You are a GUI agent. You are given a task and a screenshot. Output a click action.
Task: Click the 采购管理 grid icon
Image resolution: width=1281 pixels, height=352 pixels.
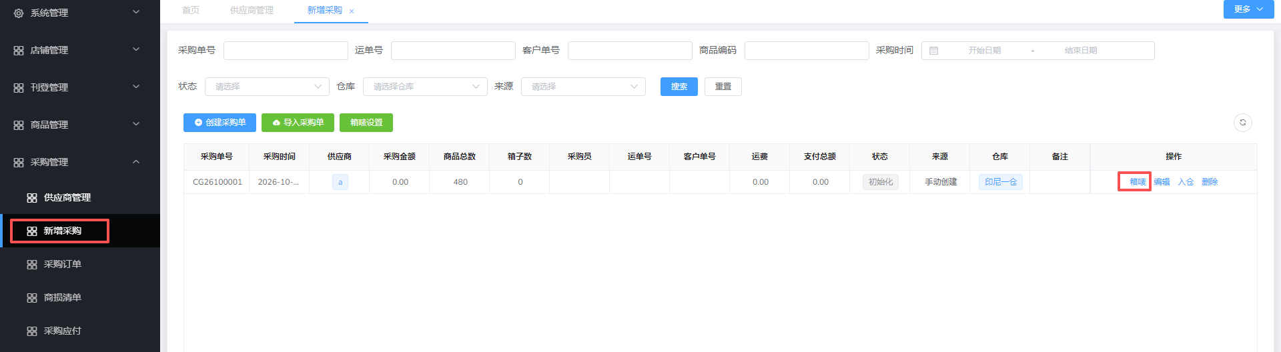[19, 162]
